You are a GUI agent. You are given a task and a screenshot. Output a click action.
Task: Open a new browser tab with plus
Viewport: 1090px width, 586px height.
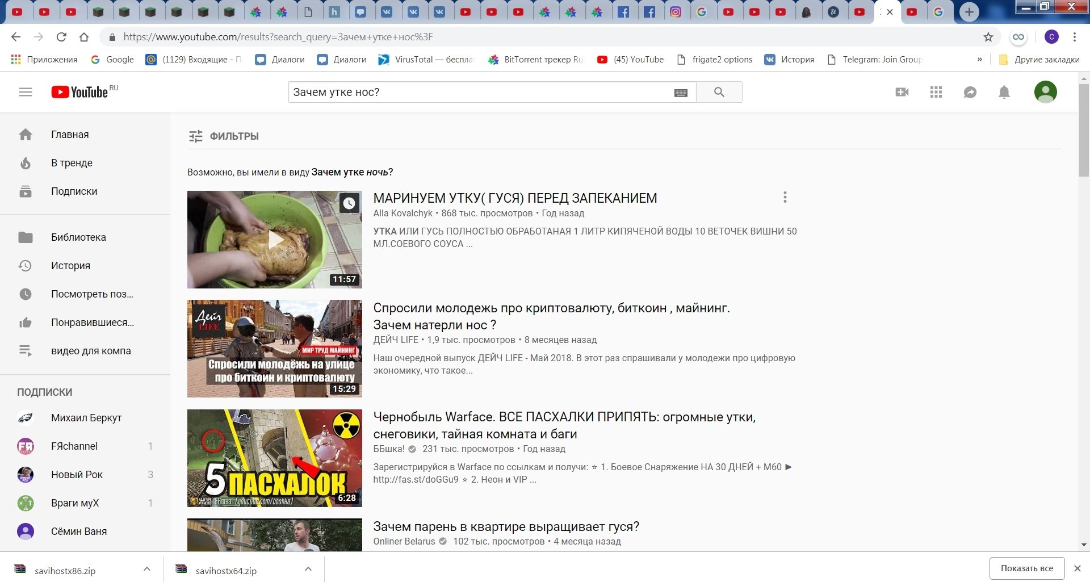pyautogui.click(x=969, y=12)
